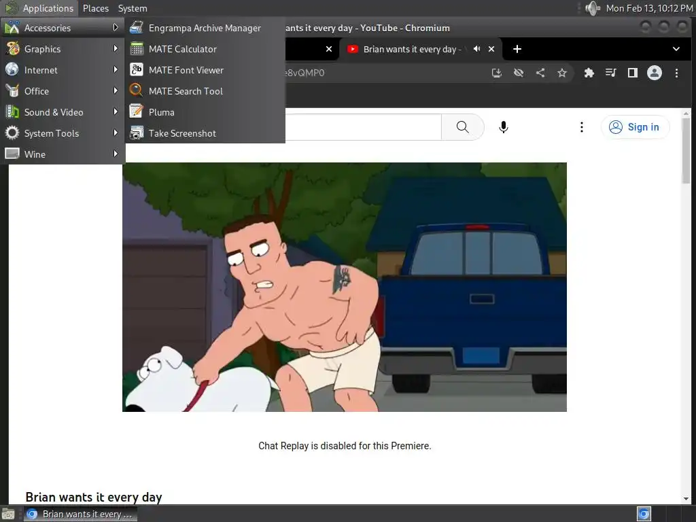This screenshot has height=522, width=696.
Task: Click the Engrampa archive icon
Action: [136, 27]
